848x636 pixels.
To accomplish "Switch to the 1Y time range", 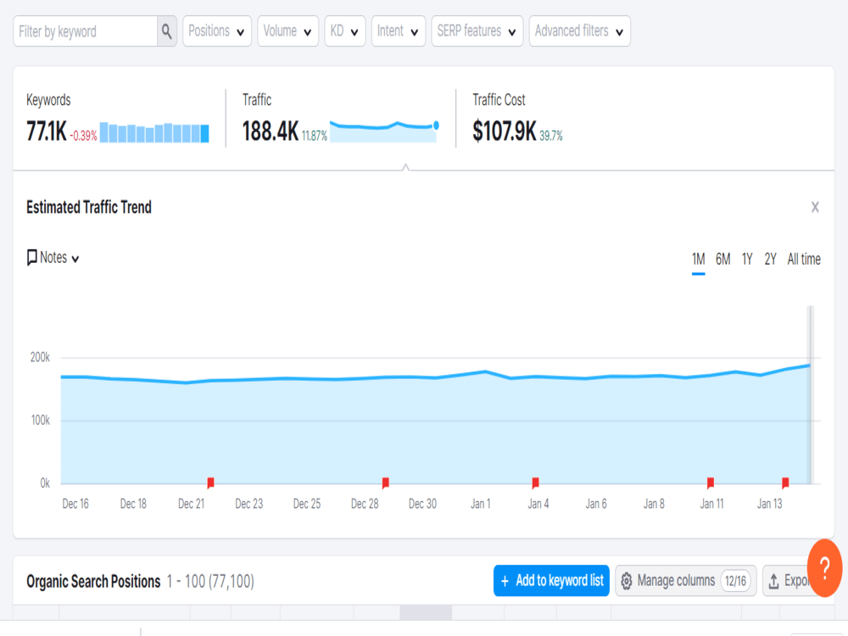I will pos(747,259).
